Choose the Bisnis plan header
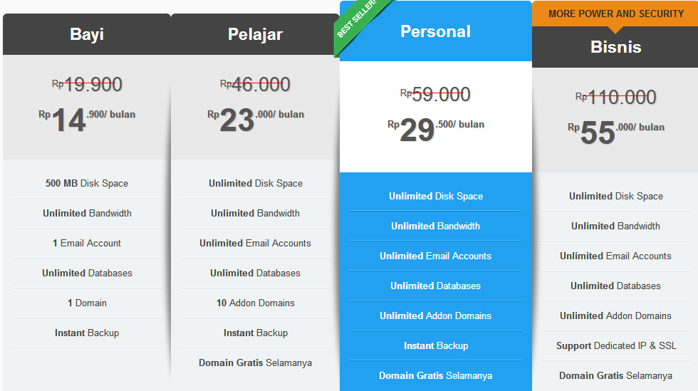This screenshot has height=391, width=698. tap(615, 47)
